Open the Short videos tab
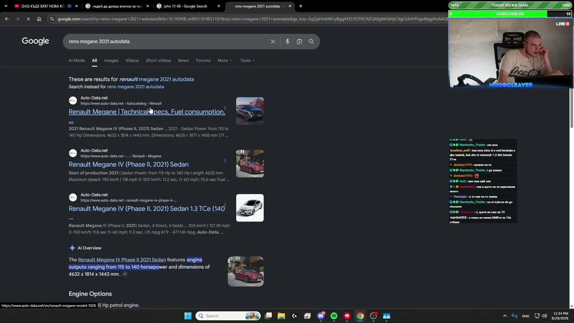Screen dimensions: 574x323 (x=158, y=61)
